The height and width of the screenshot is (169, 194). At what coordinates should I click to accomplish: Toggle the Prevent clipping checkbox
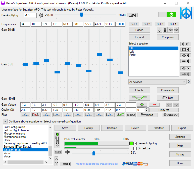pos(135,143)
